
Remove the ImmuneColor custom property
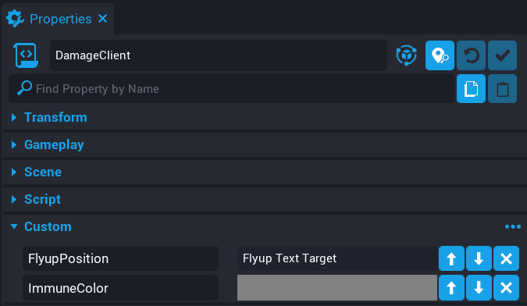click(x=506, y=287)
